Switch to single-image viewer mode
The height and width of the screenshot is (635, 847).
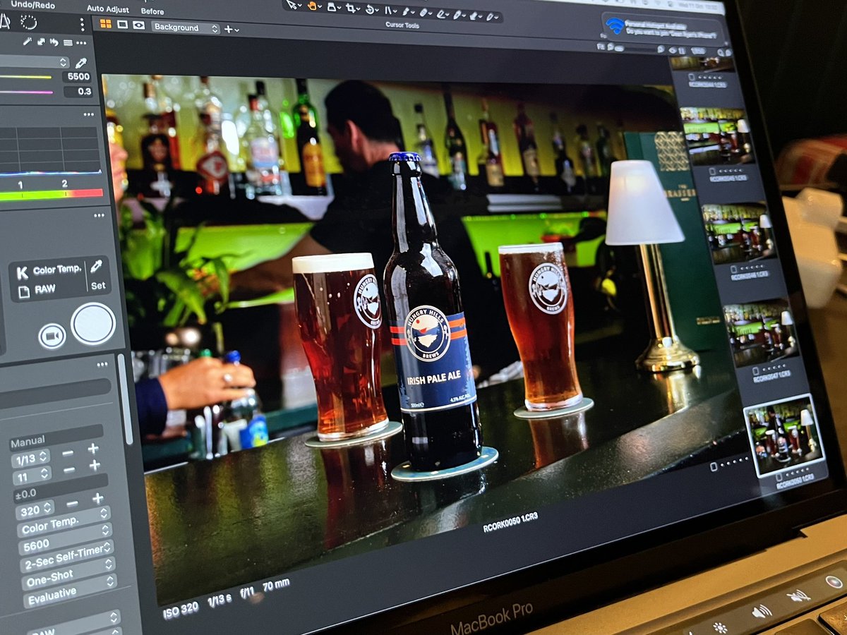click(x=122, y=24)
